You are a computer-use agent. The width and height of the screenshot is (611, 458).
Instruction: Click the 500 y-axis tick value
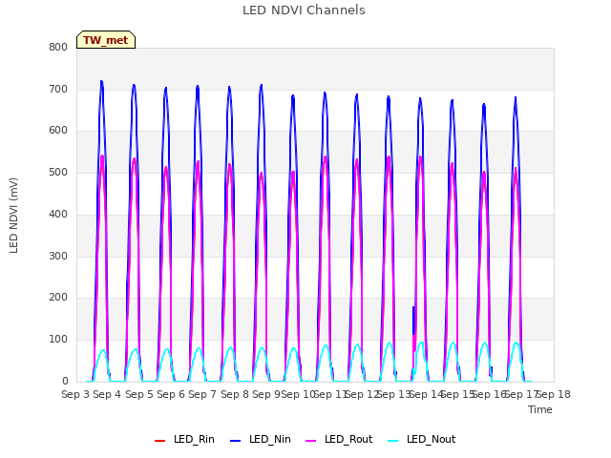pos(58,172)
